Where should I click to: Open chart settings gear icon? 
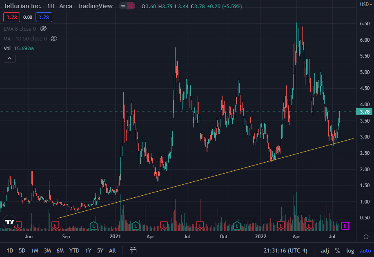[366, 237]
